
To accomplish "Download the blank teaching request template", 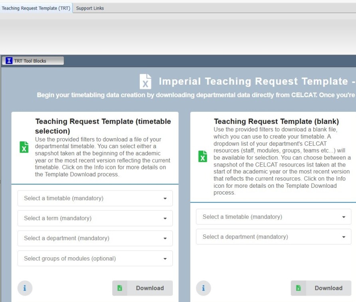I will tap(321, 288).
